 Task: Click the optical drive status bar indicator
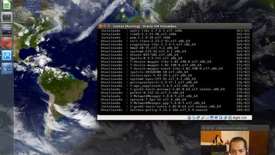point(194,118)
